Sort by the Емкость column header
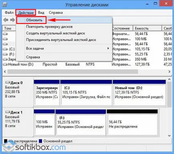Image resolution: width=174 pixels, height=154 pixels. coord(147,28)
